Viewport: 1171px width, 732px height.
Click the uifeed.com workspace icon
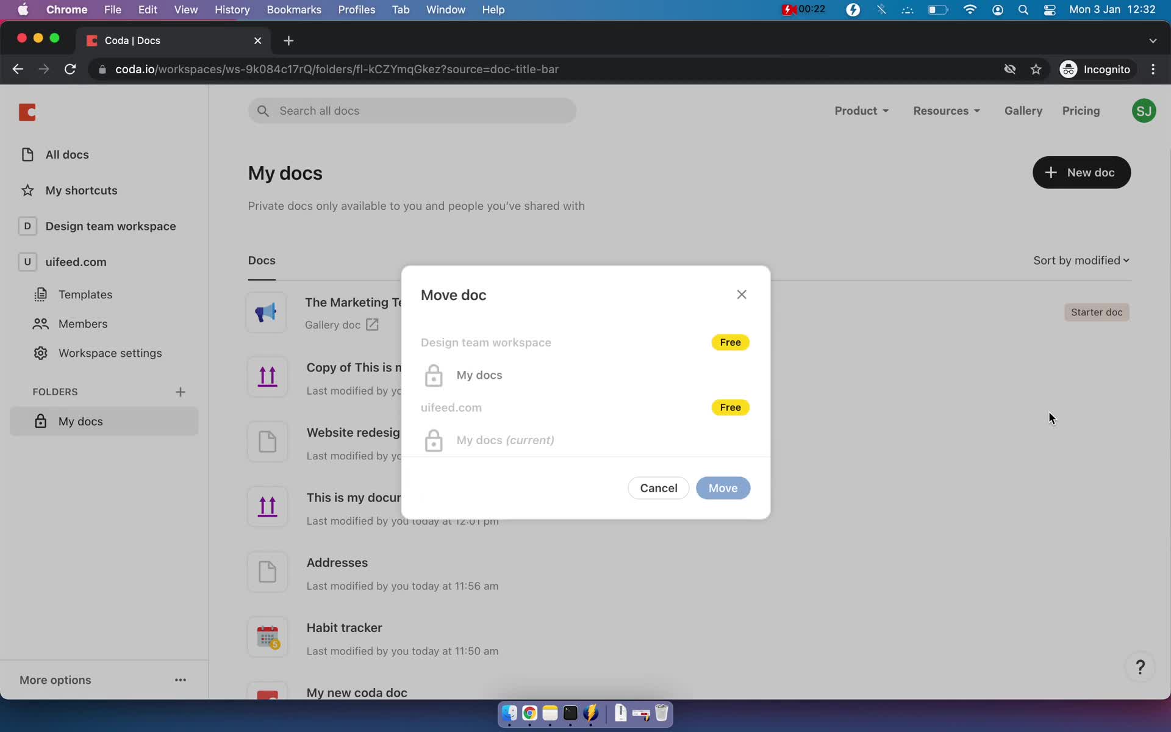point(27,262)
